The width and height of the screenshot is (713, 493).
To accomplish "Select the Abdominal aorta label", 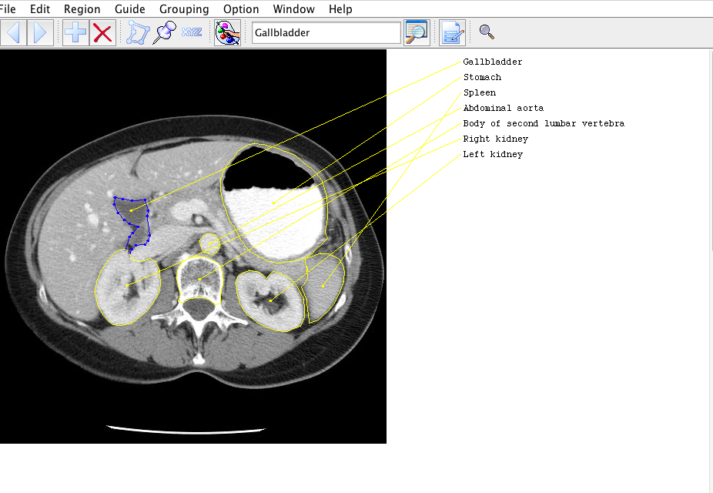I will pos(504,109).
